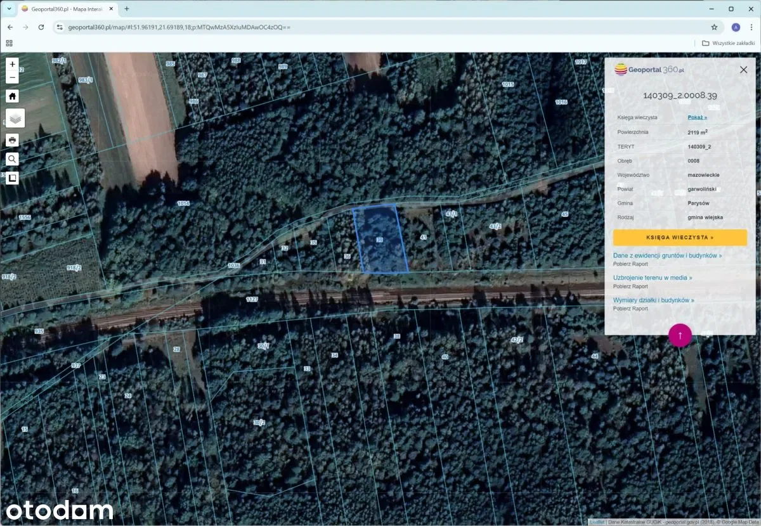The width and height of the screenshot is (761, 526).
Task: Click the square fullscreen tool icon
Action: tap(12, 178)
